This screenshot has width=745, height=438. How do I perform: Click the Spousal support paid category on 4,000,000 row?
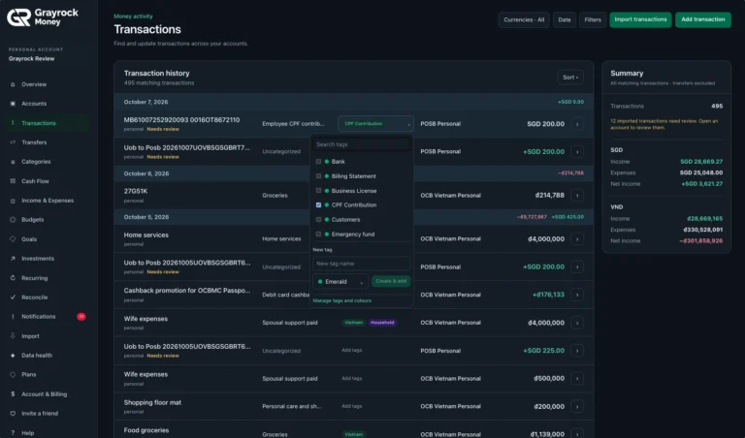(290, 323)
